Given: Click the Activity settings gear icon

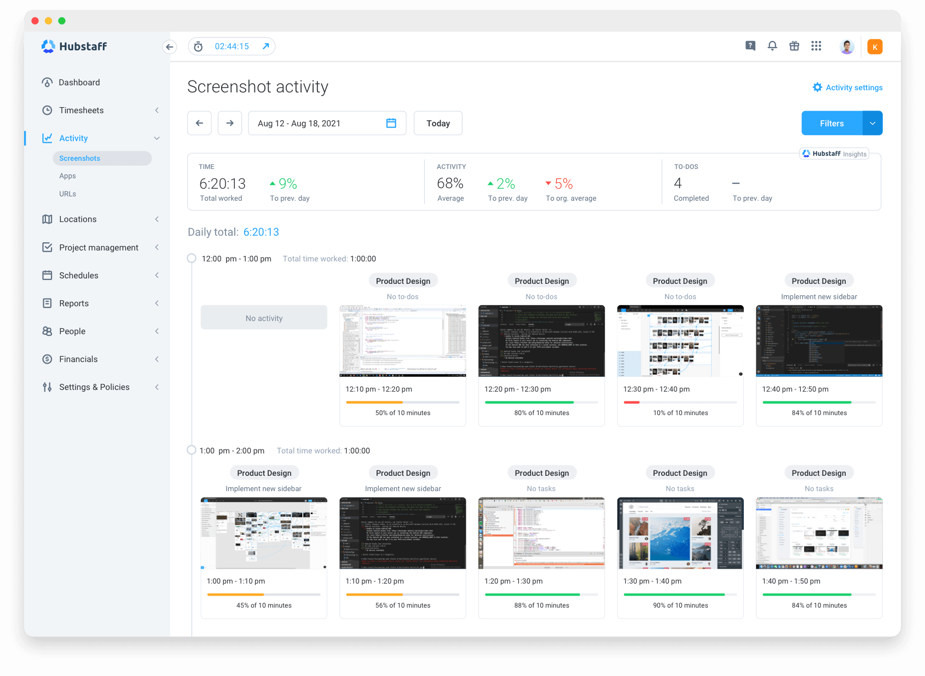Looking at the screenshot, I should (817, 88).
